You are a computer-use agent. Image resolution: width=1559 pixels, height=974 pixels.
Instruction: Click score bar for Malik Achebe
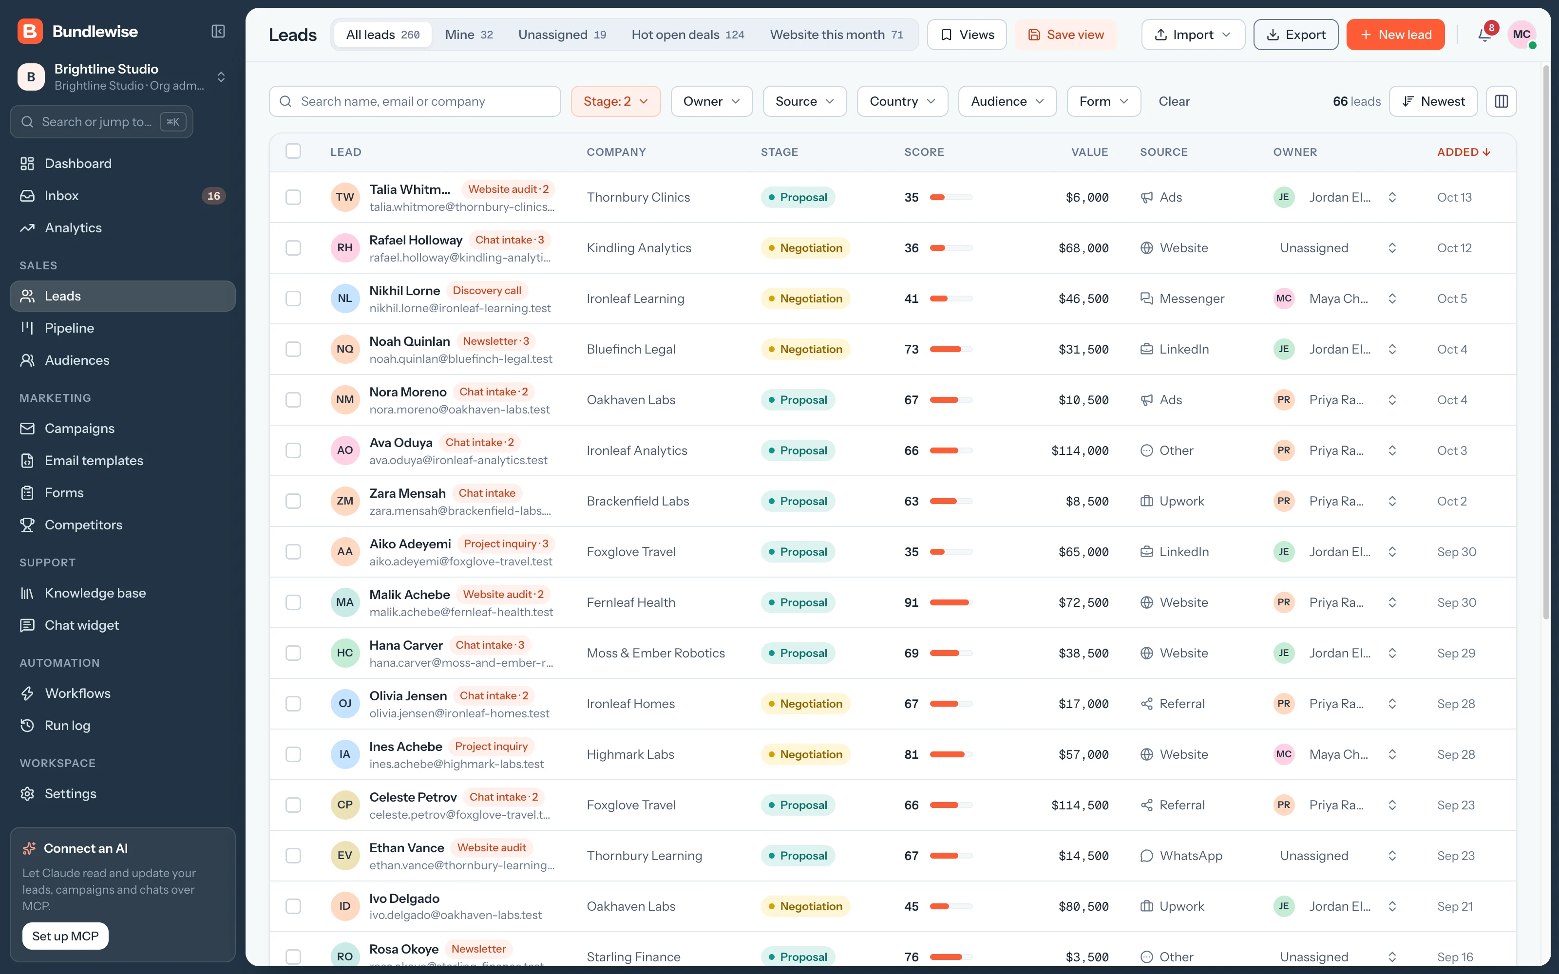point(951,602)
